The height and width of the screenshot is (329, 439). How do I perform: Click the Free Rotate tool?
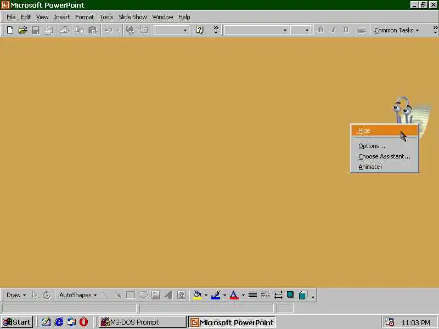(47, 295)
